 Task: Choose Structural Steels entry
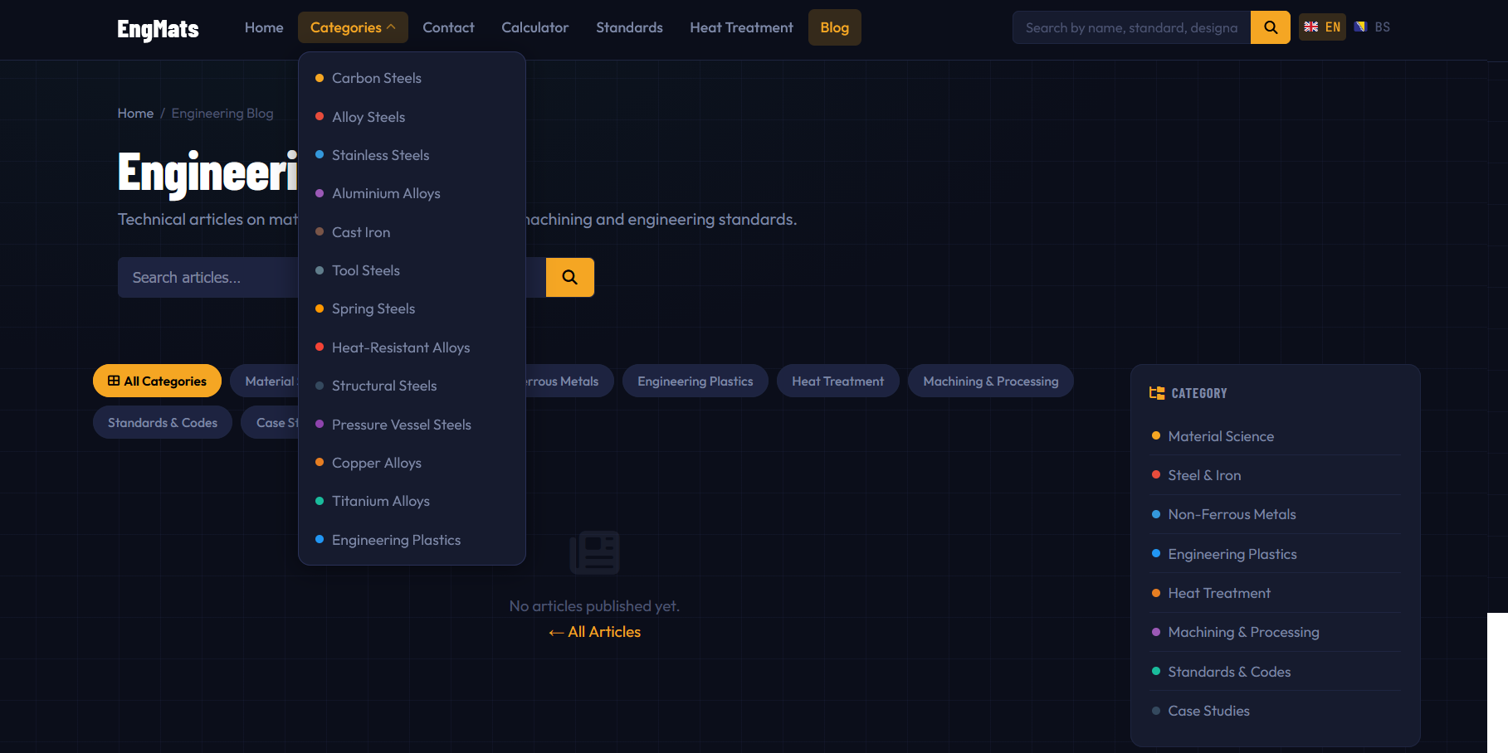(x=412, y=386)
